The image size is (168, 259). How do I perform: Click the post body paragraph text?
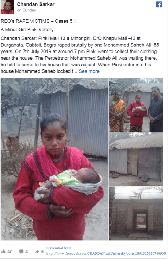80,55
